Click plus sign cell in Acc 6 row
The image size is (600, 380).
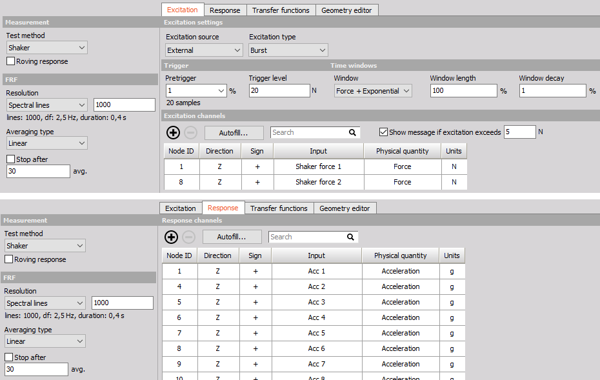[255, 348]
